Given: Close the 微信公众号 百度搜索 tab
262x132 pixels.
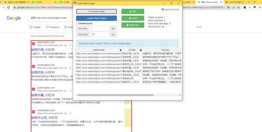Looking at the screenshot, I should click(28, 2).
